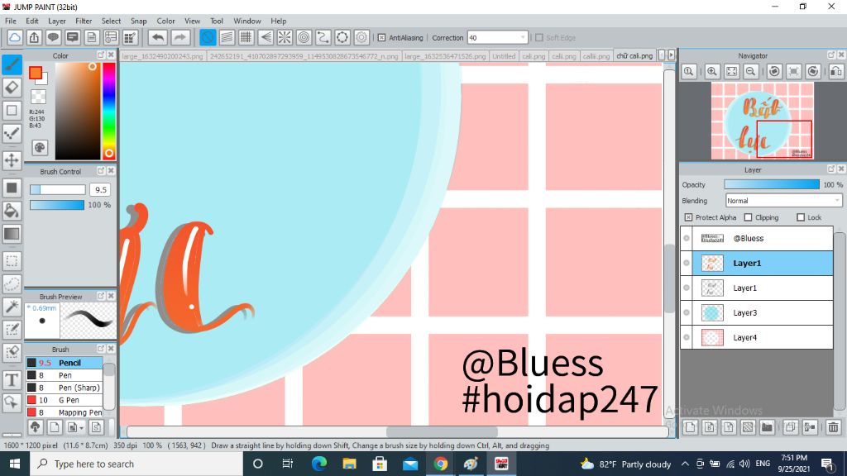This screenshot has width=847, height=476.
Task: Select the Lasso tool
Action: pos(12,284)
